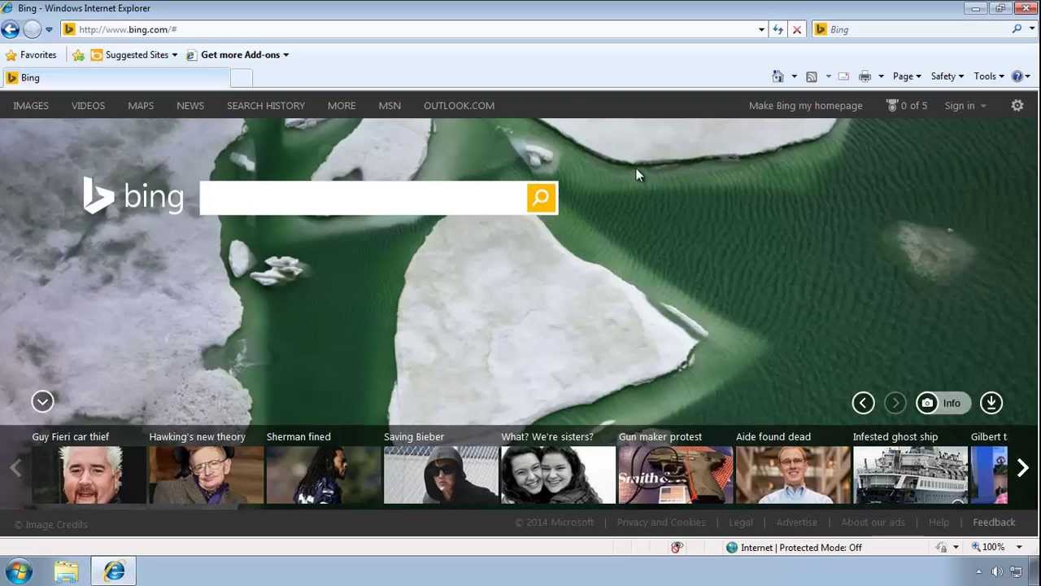This screenshot has width=1041, height=586.
Task: Click the rewards medal showing 0 of 5
Action: click(906, 106)
